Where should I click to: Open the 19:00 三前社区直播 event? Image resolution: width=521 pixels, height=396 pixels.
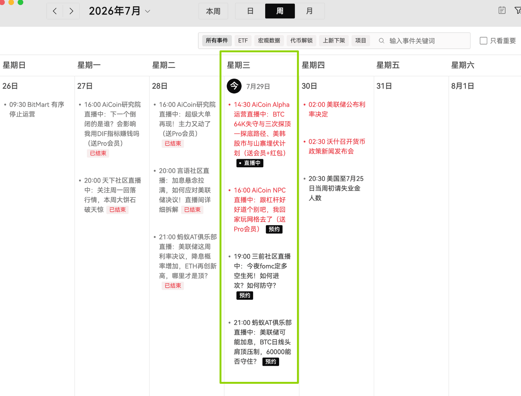[262, 271]
